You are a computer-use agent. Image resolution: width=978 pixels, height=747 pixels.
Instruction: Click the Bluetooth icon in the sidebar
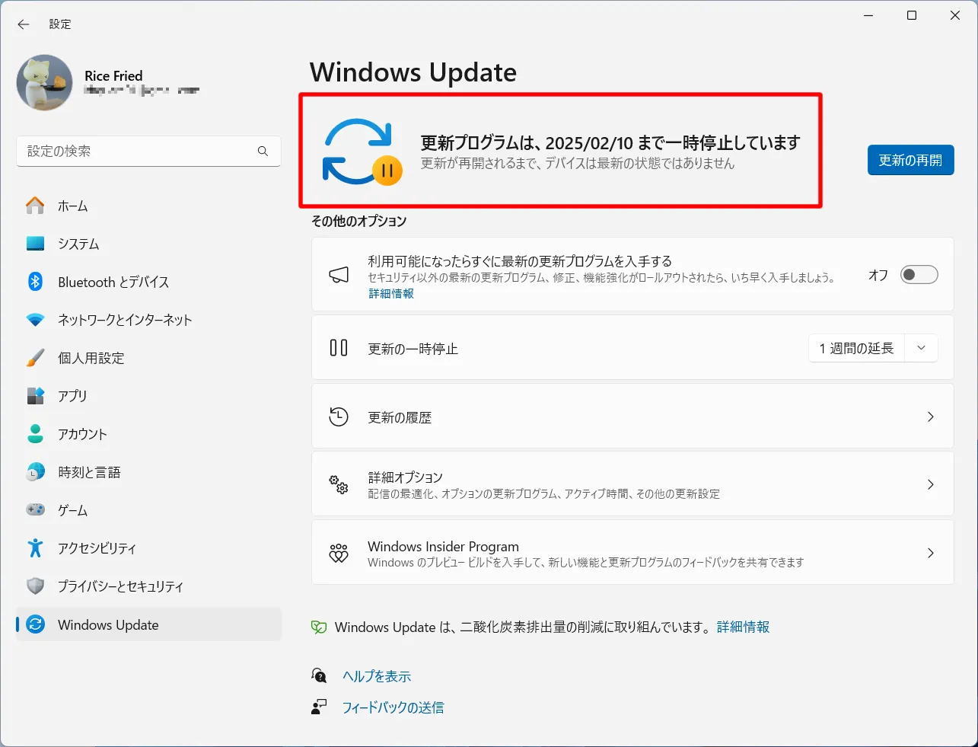tap(35, 282)
